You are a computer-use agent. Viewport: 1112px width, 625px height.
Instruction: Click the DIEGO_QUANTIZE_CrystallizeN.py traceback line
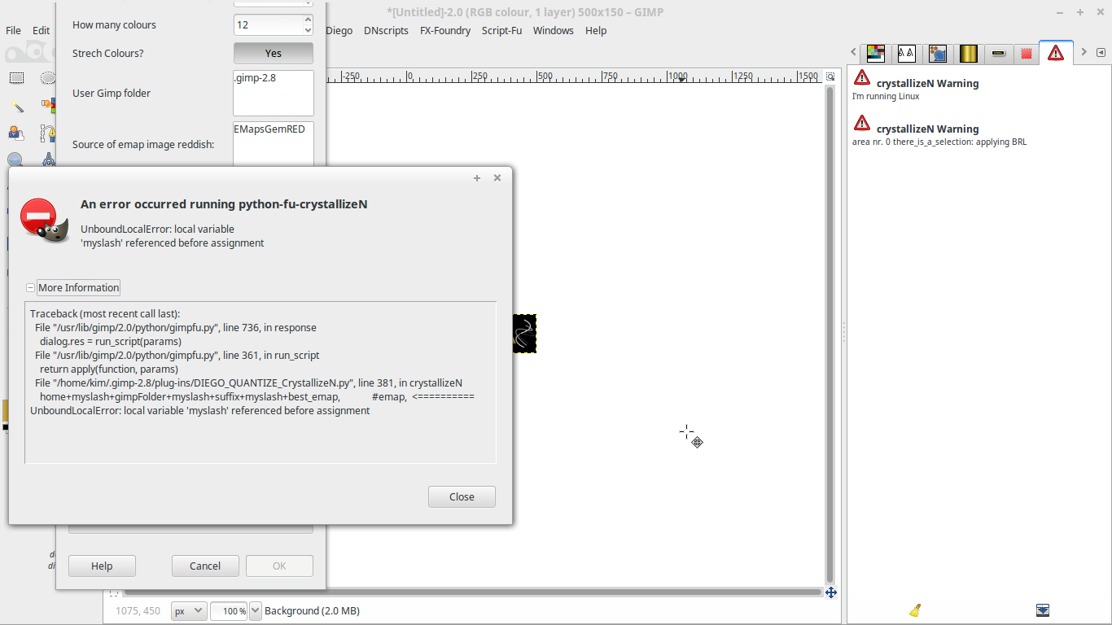249,383
